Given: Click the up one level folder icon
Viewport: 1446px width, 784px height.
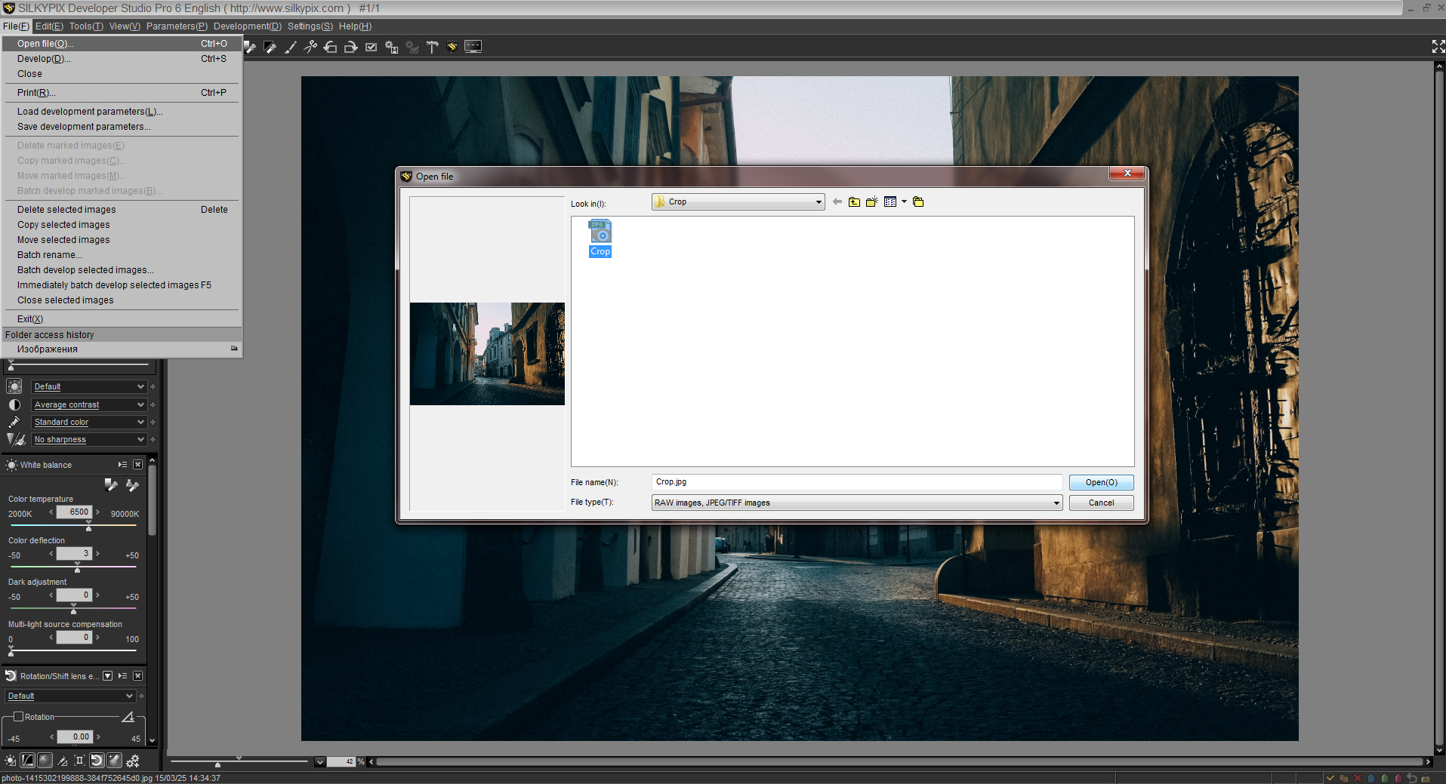Looking at the screenshot, I should [x=854, y=201].
